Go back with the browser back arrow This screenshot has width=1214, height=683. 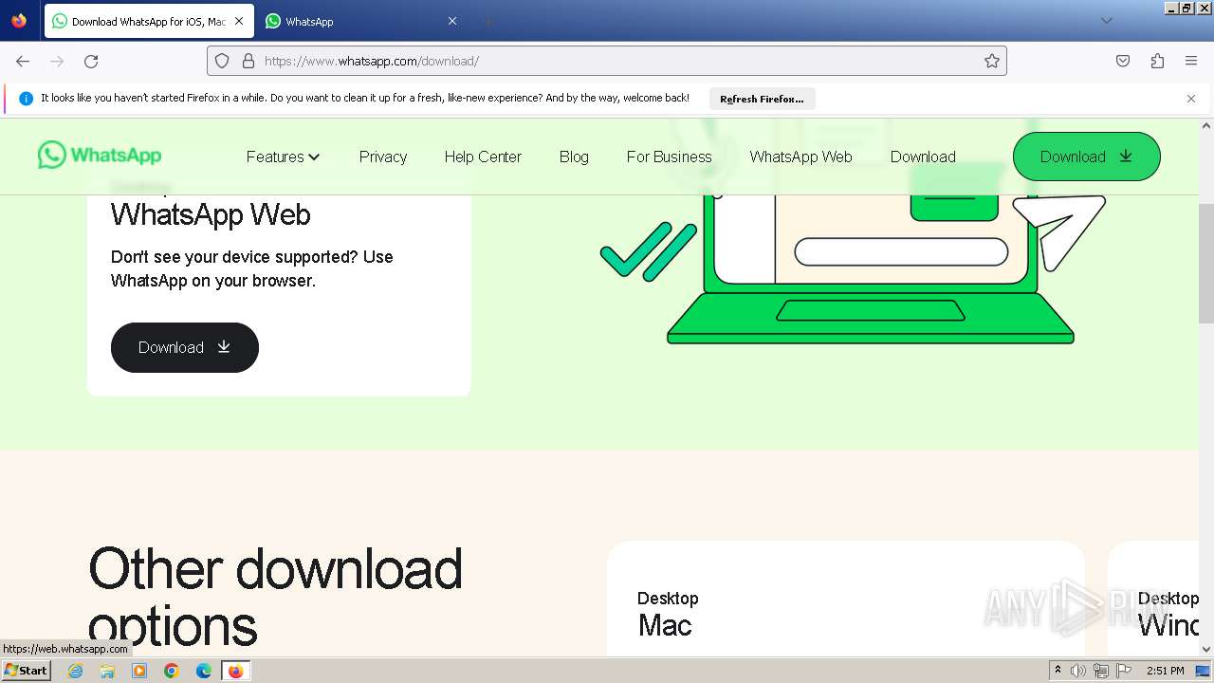[23, 61]
